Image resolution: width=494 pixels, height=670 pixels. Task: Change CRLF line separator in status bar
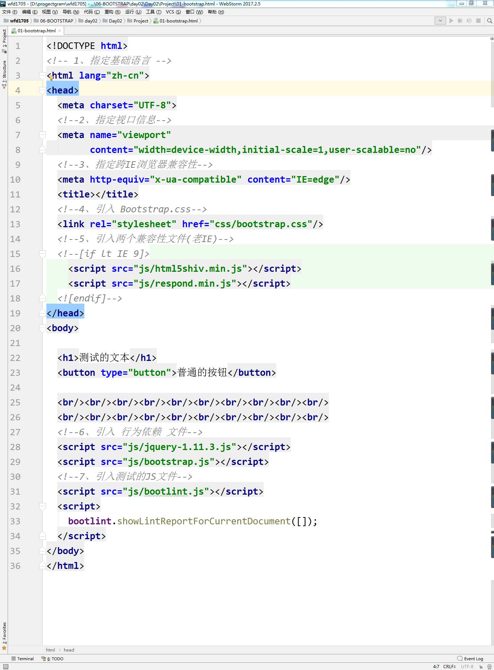coord(449,666)
